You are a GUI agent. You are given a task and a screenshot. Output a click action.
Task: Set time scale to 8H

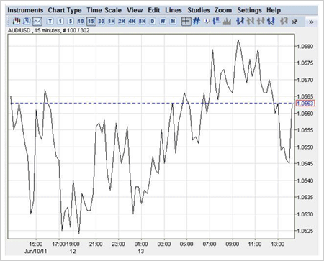click(142, 22)
